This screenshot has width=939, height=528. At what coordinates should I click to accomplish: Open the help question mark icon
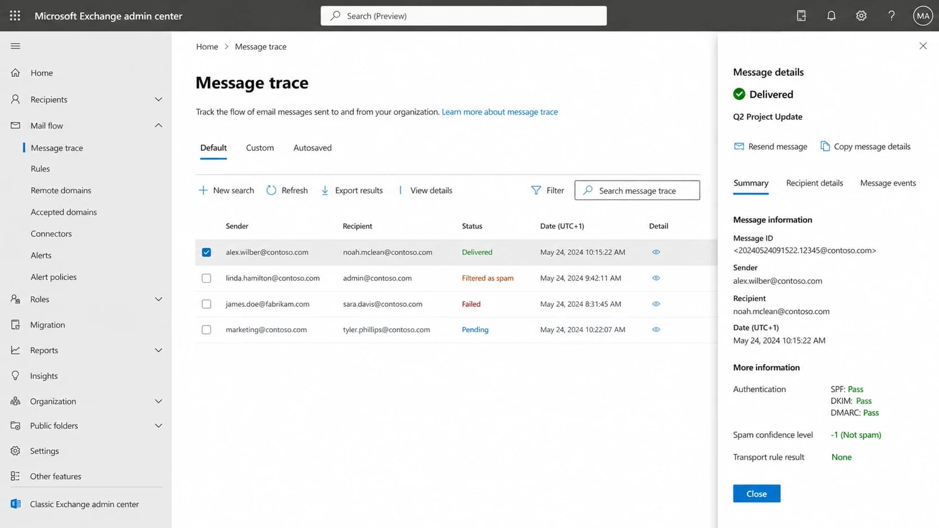[x=891, y=16]
